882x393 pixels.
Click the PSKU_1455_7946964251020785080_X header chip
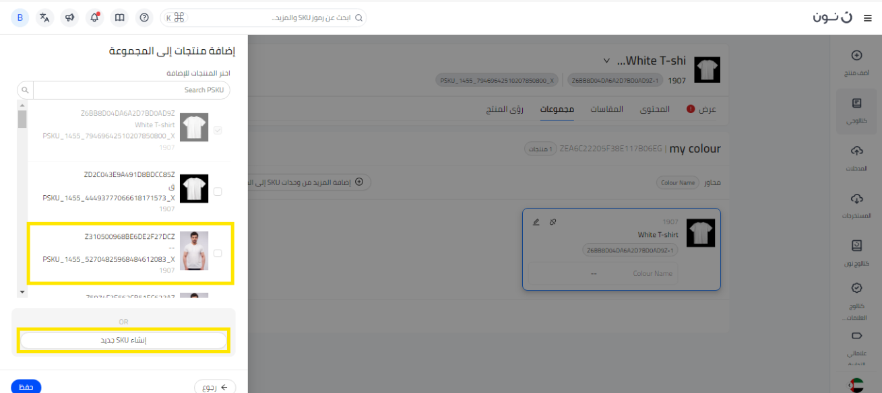click(497, 80)
